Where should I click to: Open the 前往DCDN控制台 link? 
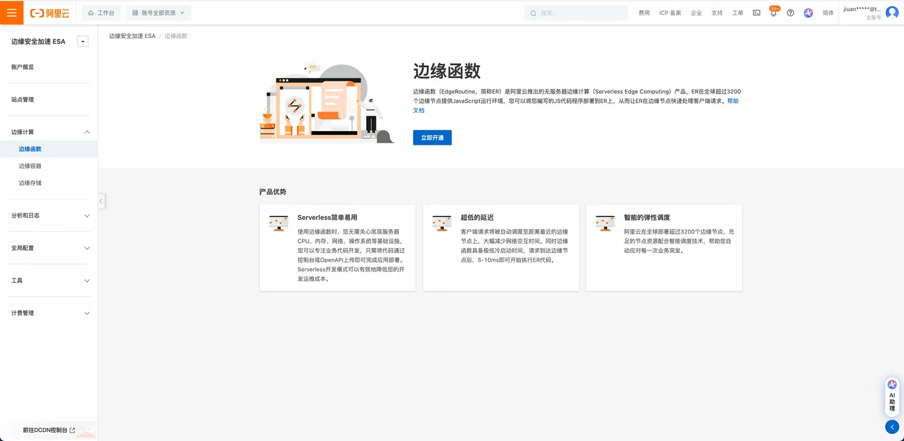point(49,430)
